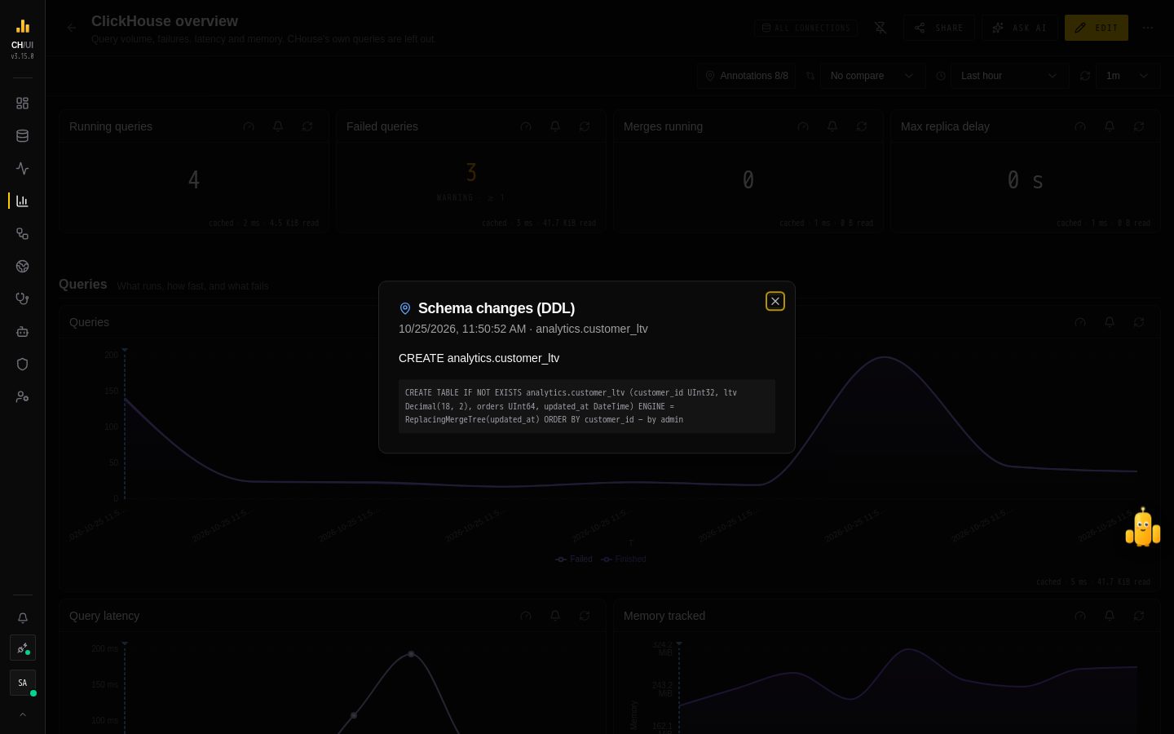Refresh the Query latency panel
1174x734 pixels.
click(x=585, y=616)
